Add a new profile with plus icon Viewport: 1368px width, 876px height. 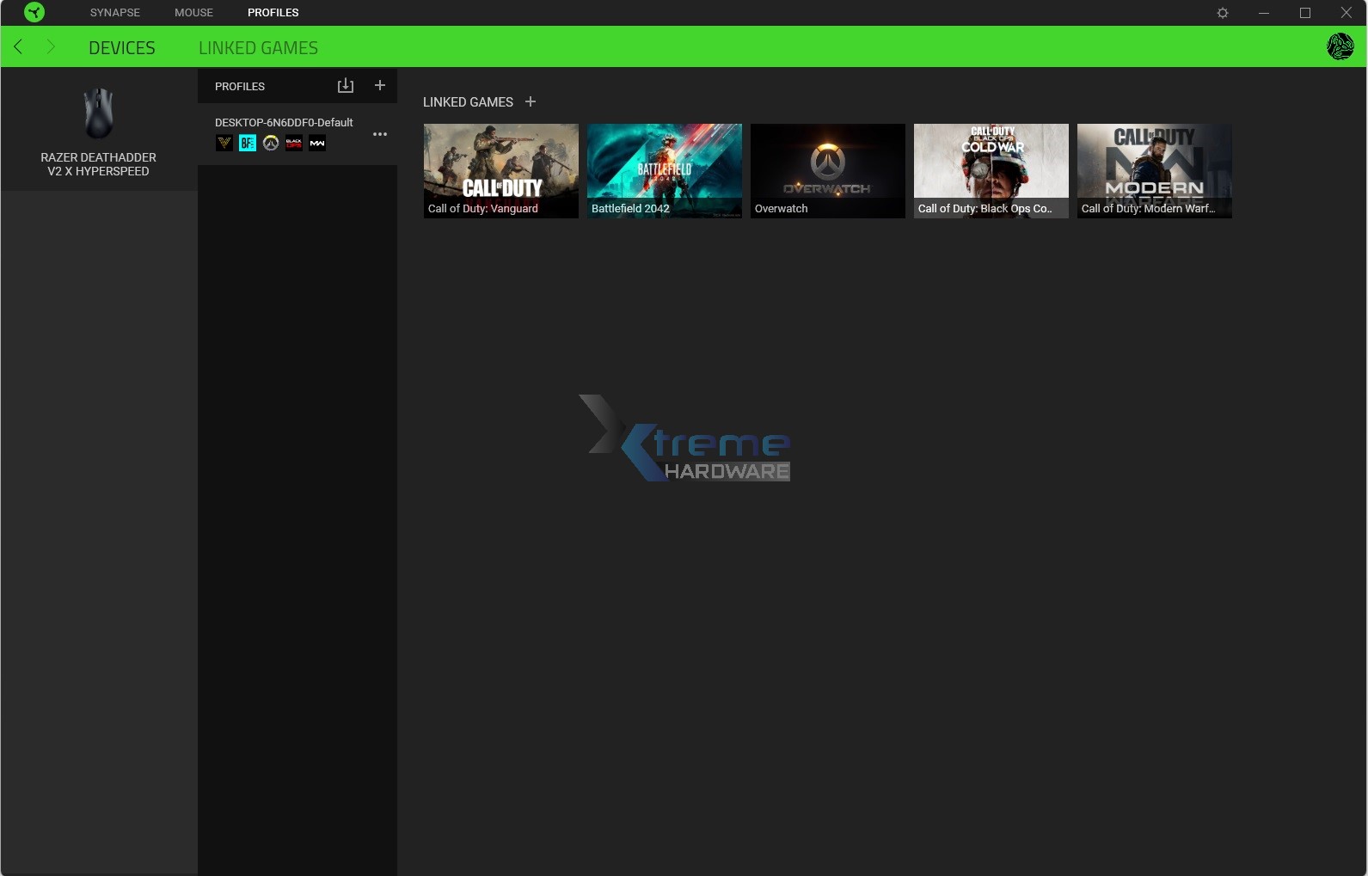point(380,86)
